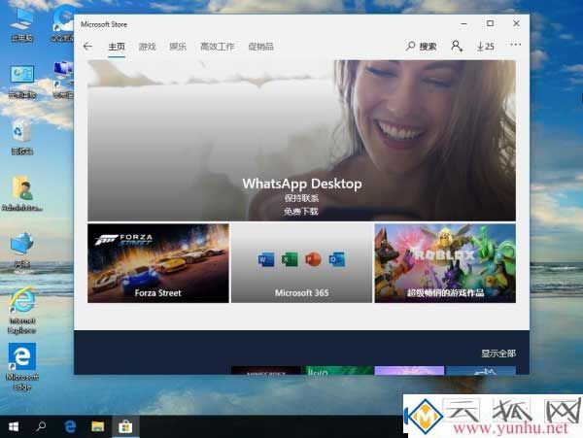This screenshot has width=583, height=438.
Task: Click the Microsoft Store window title text
Action: tap(104, 24)
